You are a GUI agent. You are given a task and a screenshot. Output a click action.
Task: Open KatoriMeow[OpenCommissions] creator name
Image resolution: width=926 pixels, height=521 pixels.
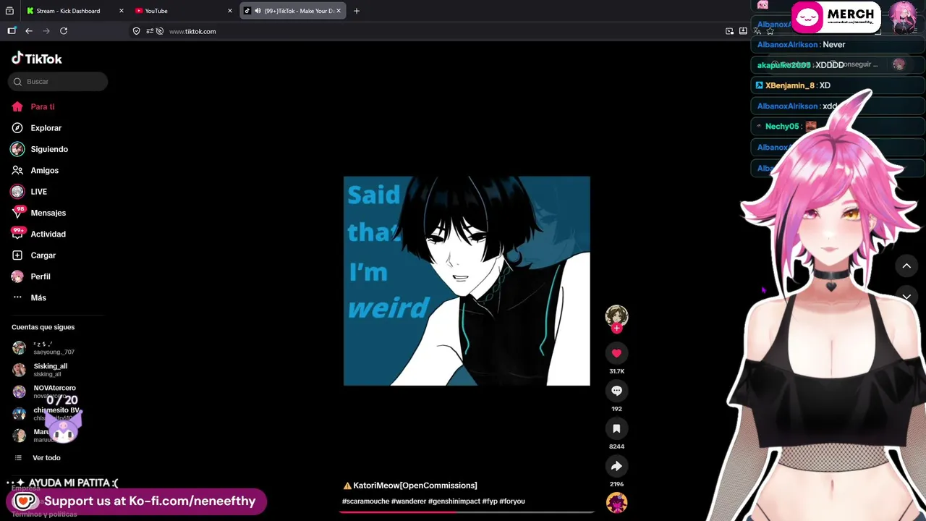(x=415, y=486)
